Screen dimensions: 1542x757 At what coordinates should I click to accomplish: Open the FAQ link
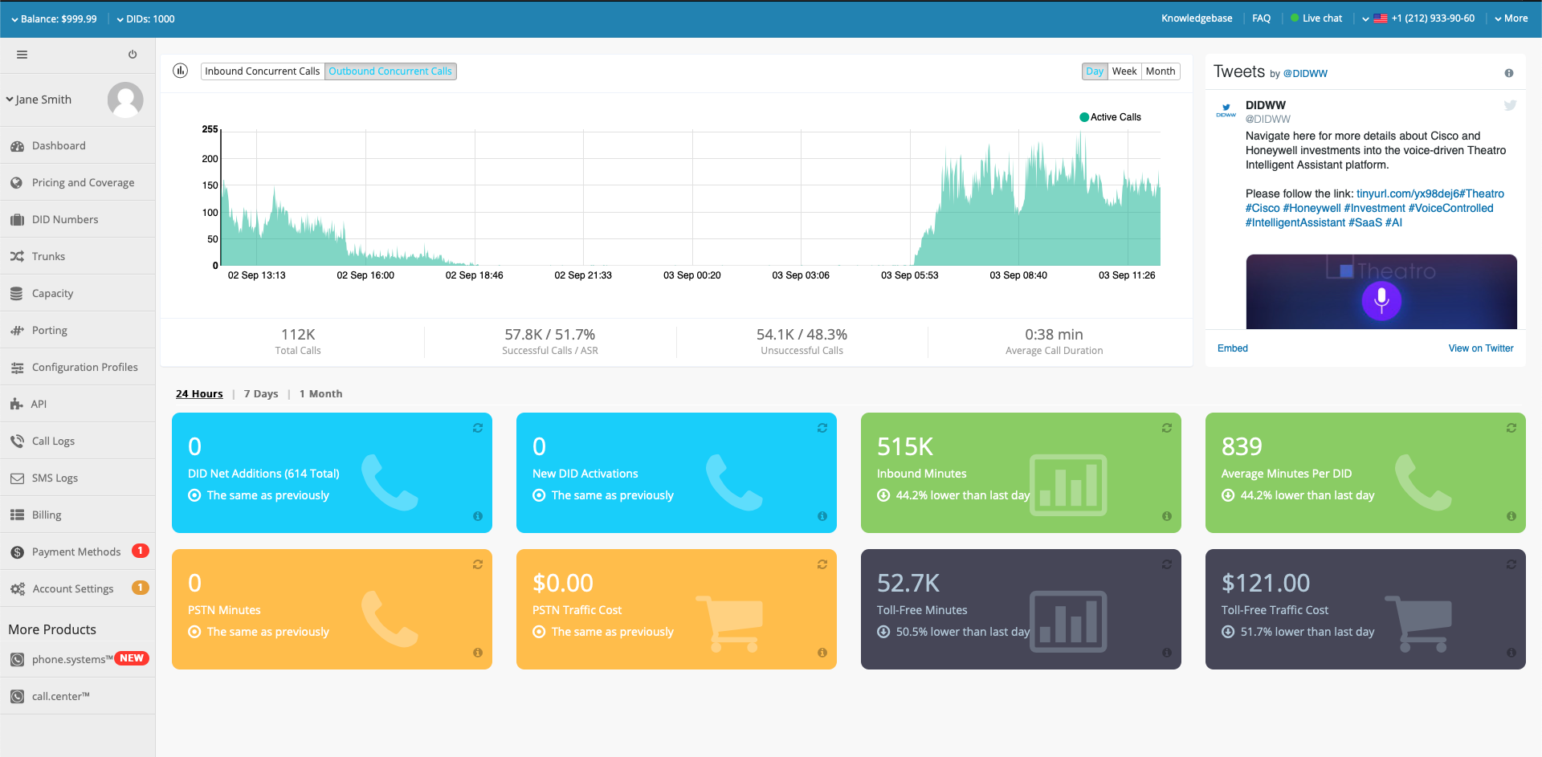(1262, 18)
